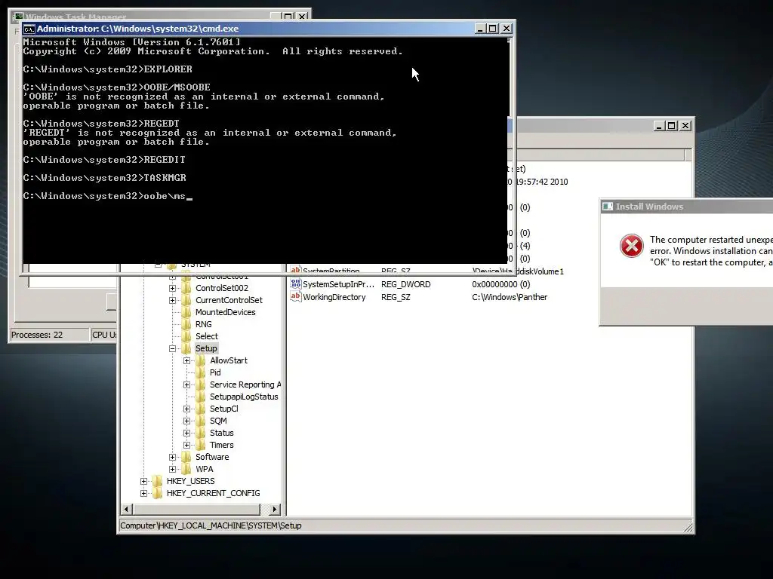The height and width of the screenshot is (579, 773).
Task: Minimize the cmd.exe window
Action: [480, 29]
